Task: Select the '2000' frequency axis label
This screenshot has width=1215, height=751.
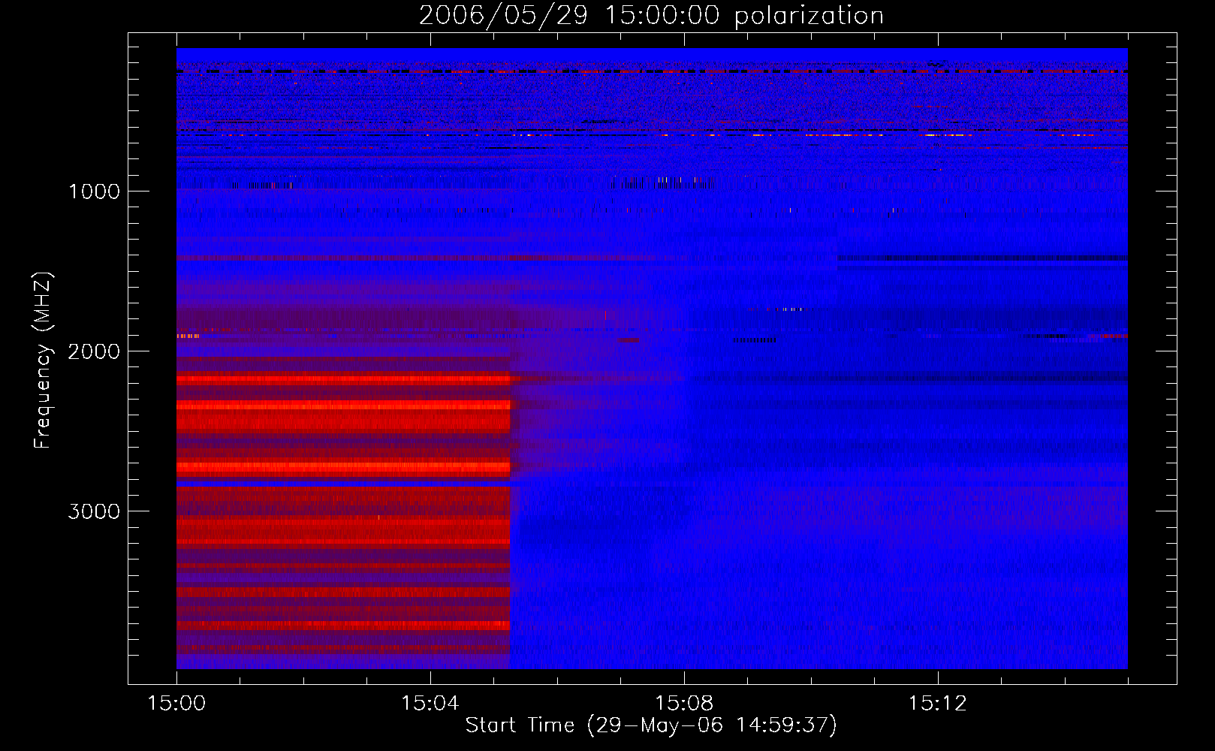Action: [x=94, y=351]
